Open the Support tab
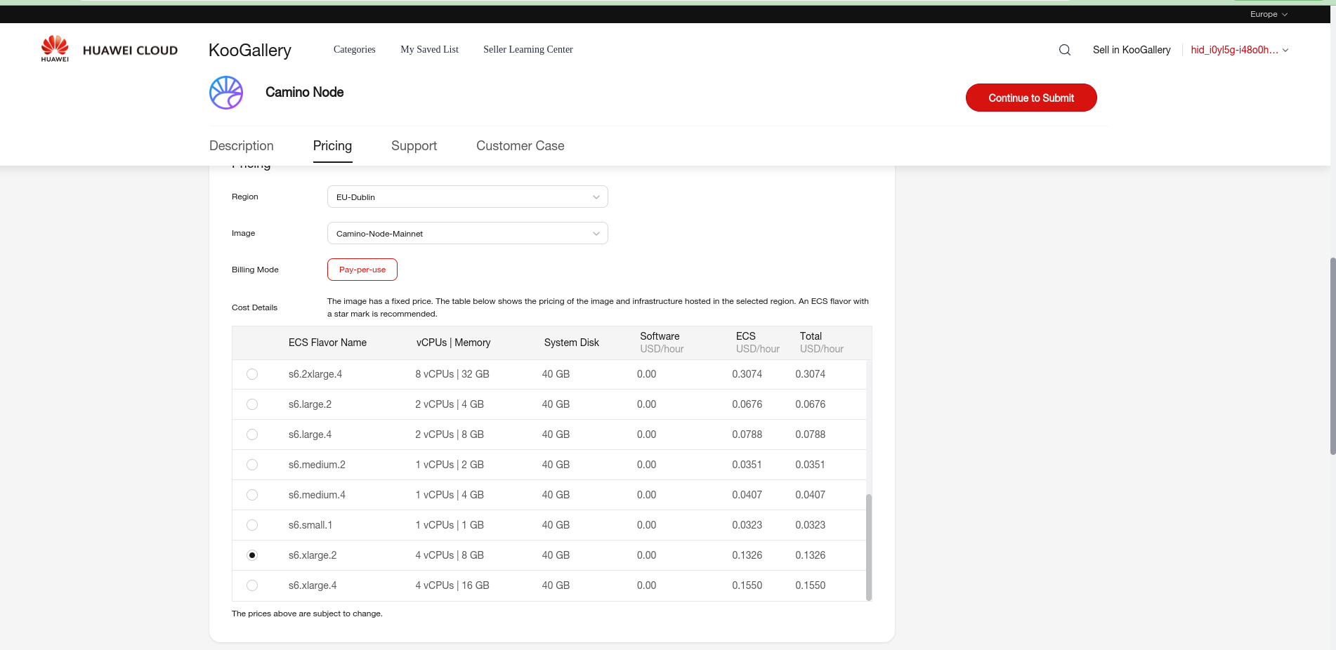 click(414, 145)
